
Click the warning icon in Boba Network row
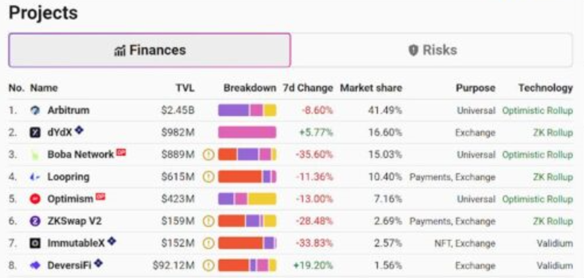(x=209, y=155)
